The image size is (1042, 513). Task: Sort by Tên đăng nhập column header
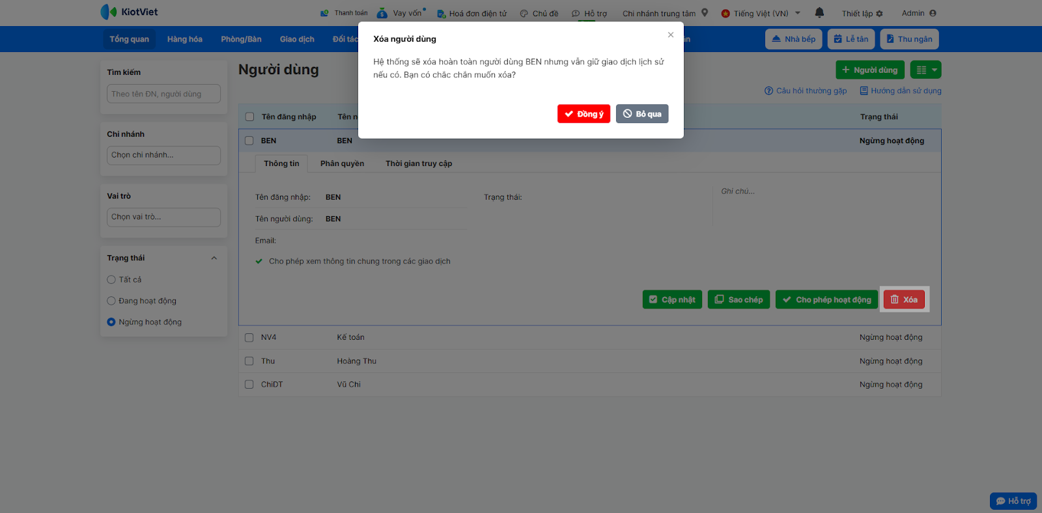click(x=289, y=117)
